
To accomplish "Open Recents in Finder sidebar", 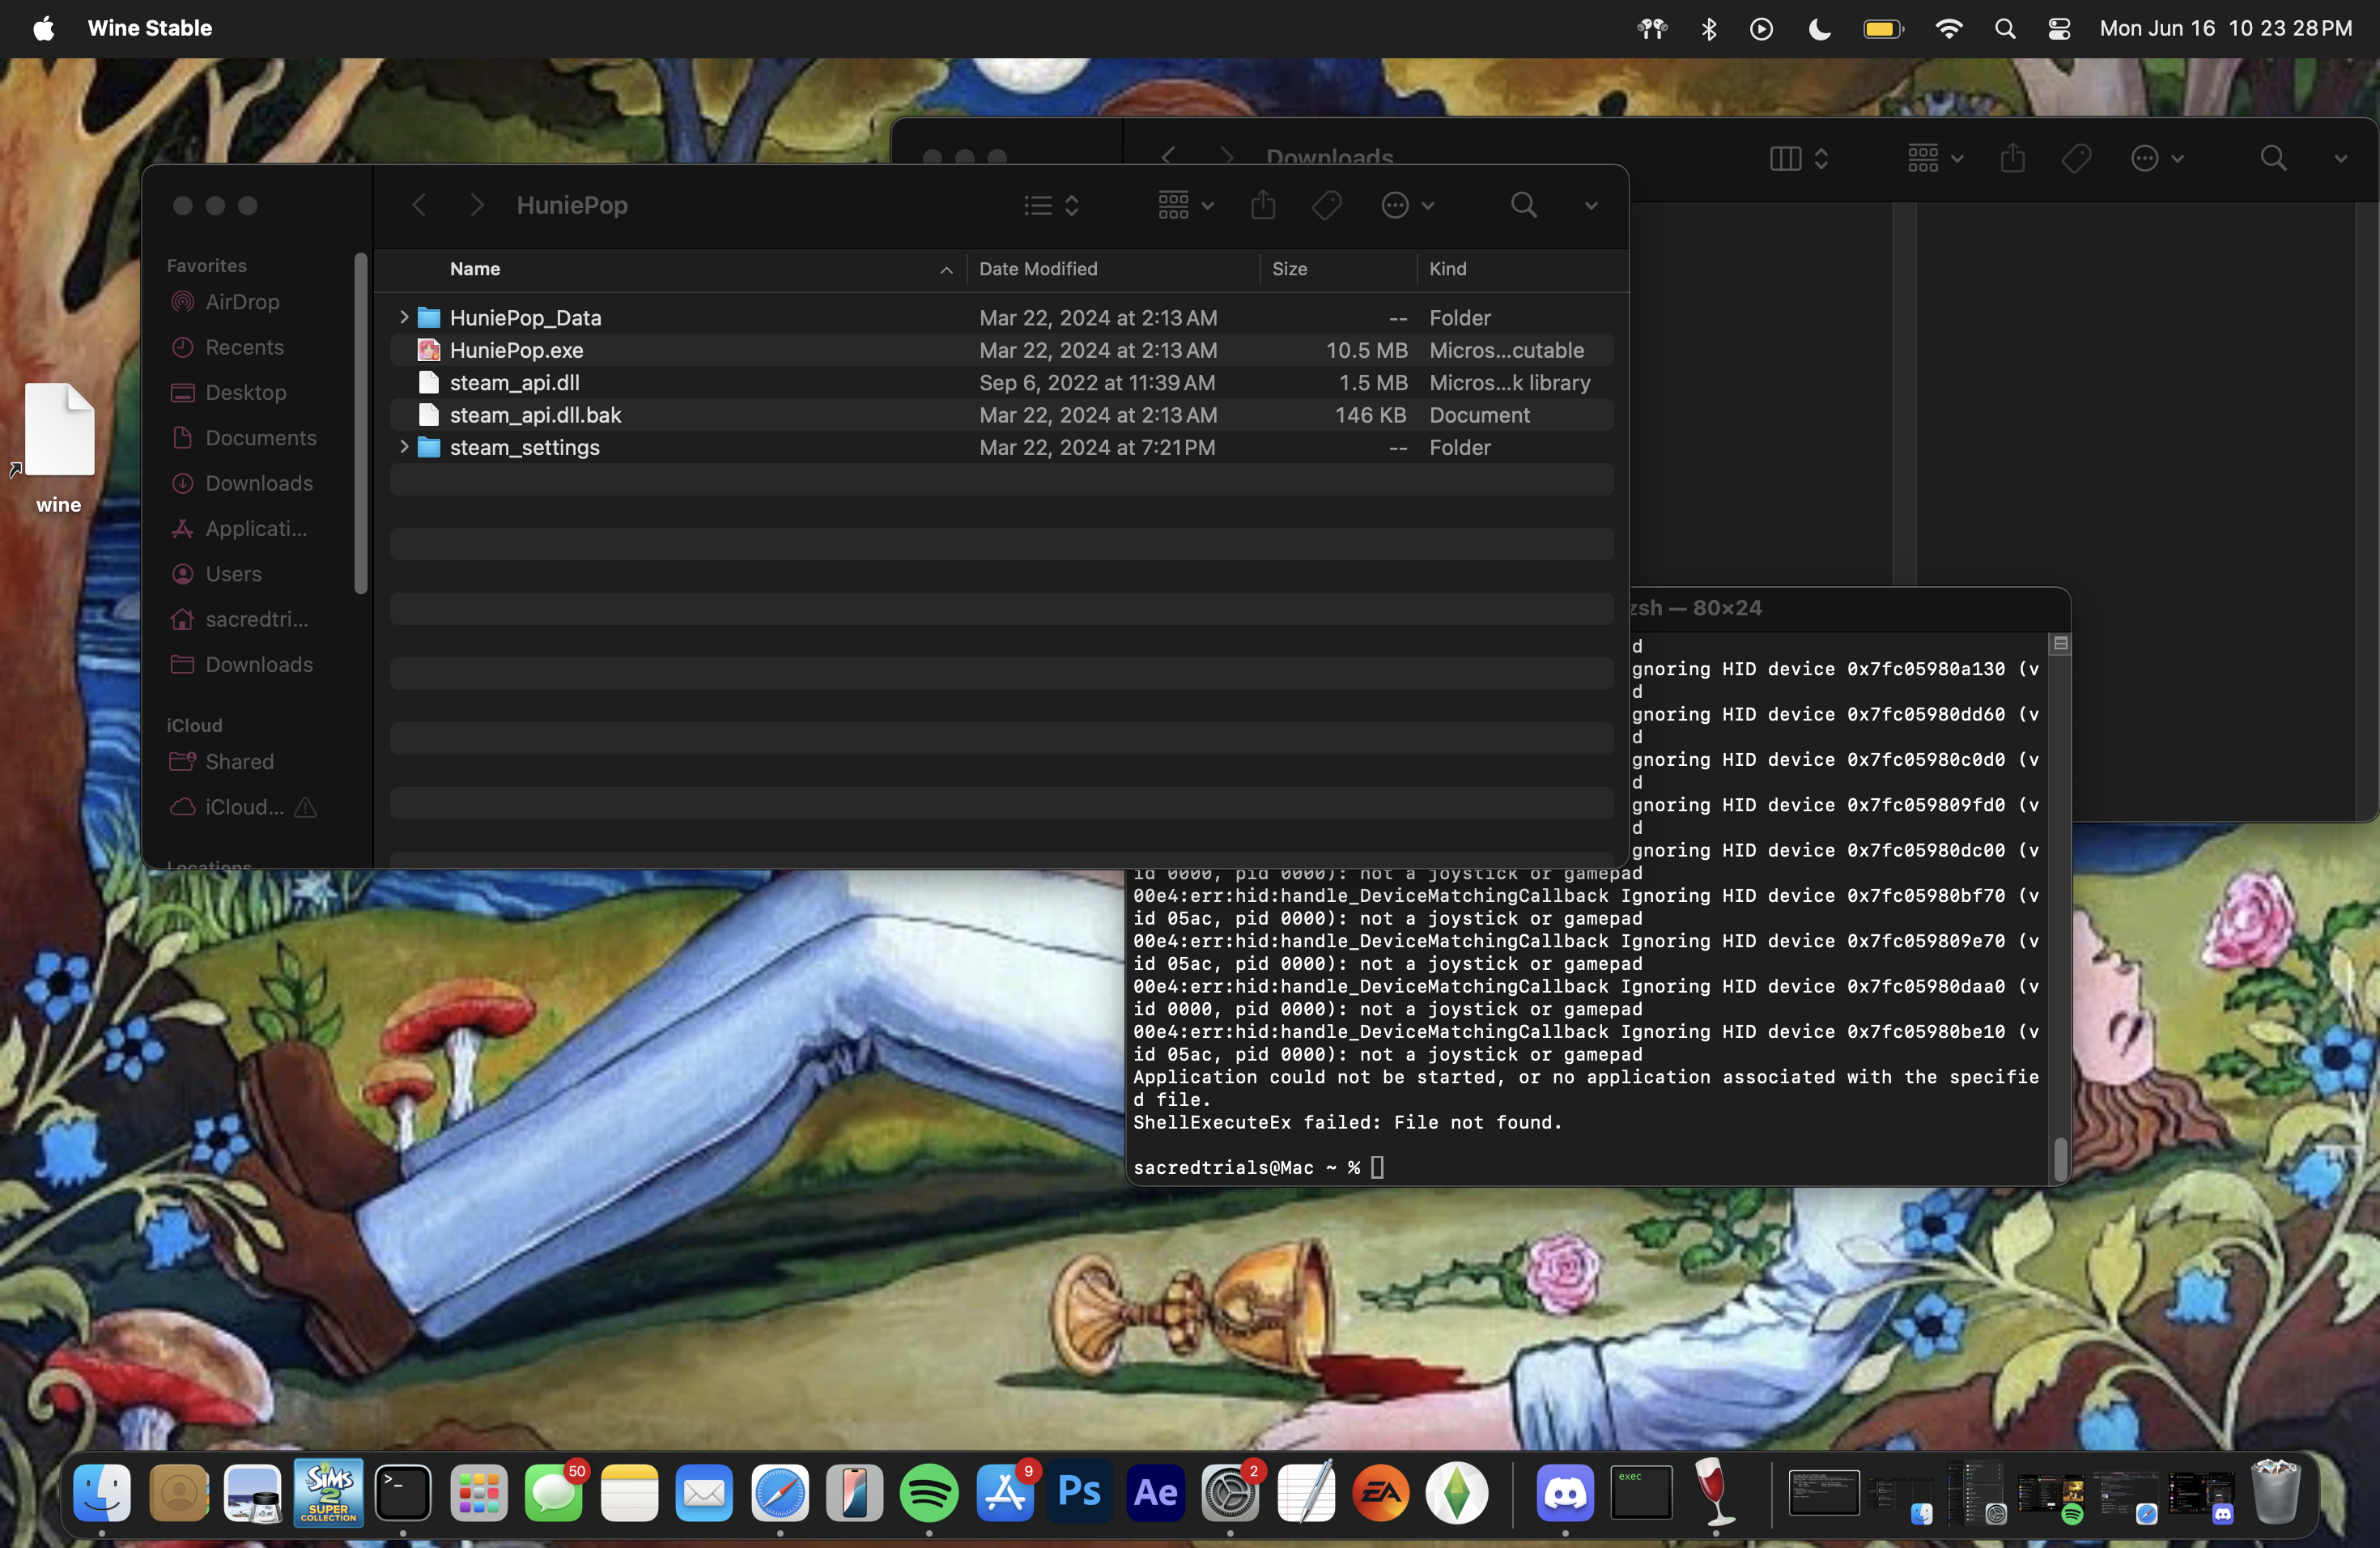I will pos(243,347).
